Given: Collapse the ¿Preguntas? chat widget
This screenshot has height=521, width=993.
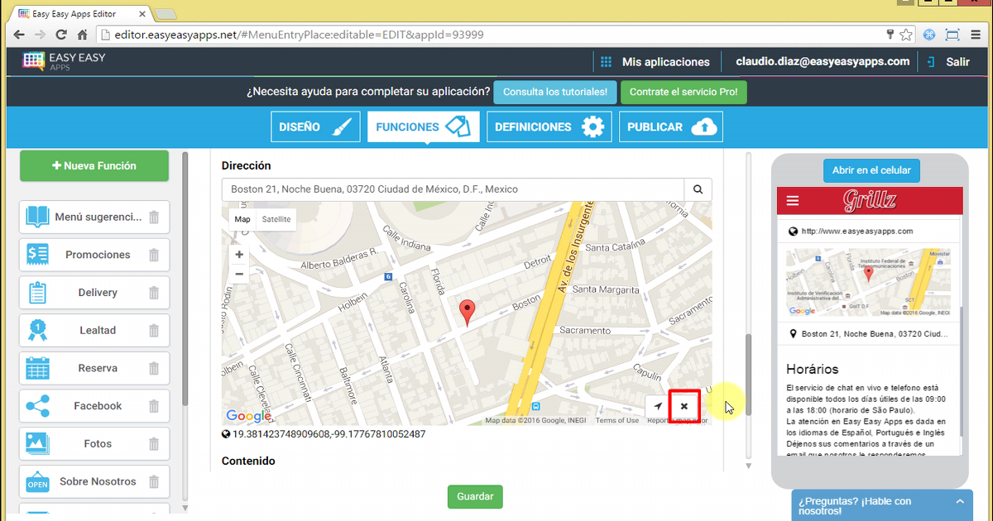Looking at the screenshot, I should pyautogui.click(x=960, y=502).
